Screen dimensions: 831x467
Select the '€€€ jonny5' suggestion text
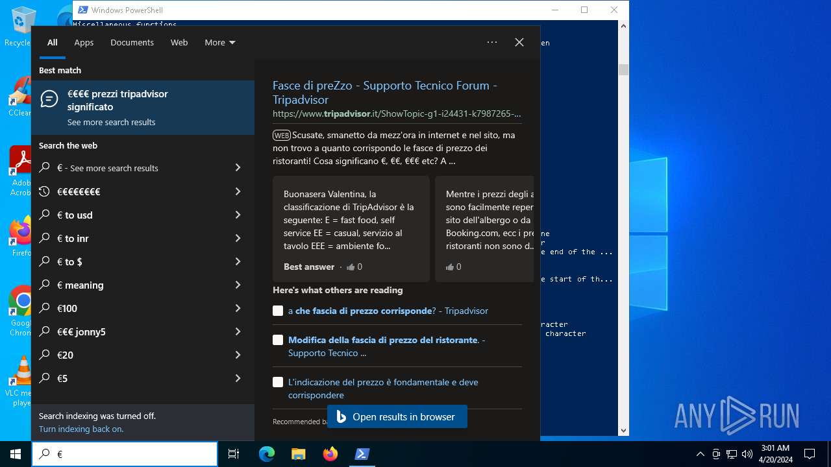81,331
